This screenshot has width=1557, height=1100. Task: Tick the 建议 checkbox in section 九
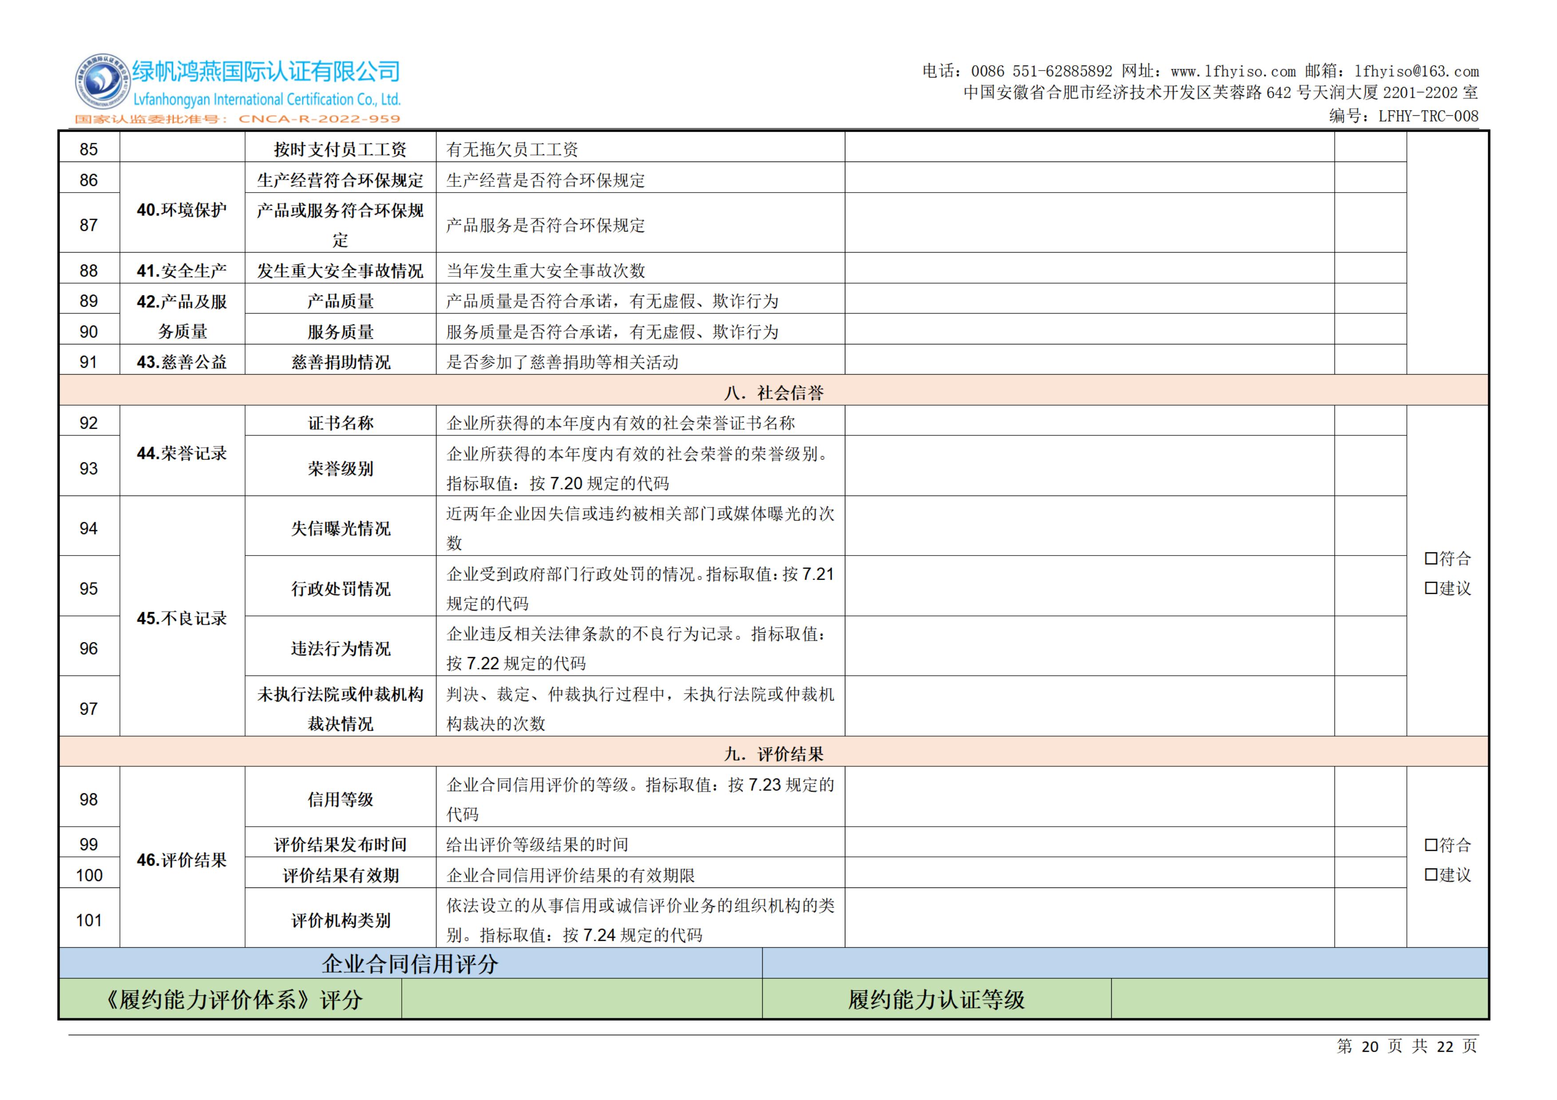point(1431,875)
